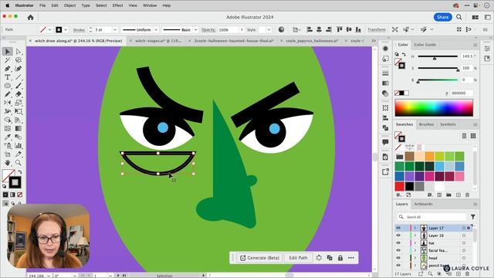Click the Search All field in Layers
The image size is (494, 278).
(431, 217)
